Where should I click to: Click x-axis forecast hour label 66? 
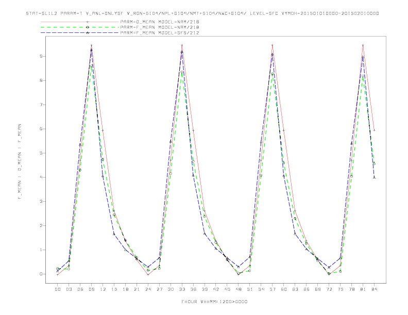coord(307,289)
